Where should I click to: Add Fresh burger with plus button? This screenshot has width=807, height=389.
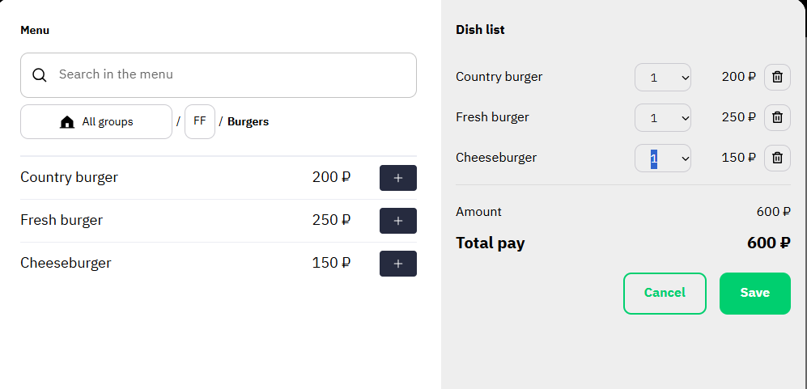coord(398,221)
